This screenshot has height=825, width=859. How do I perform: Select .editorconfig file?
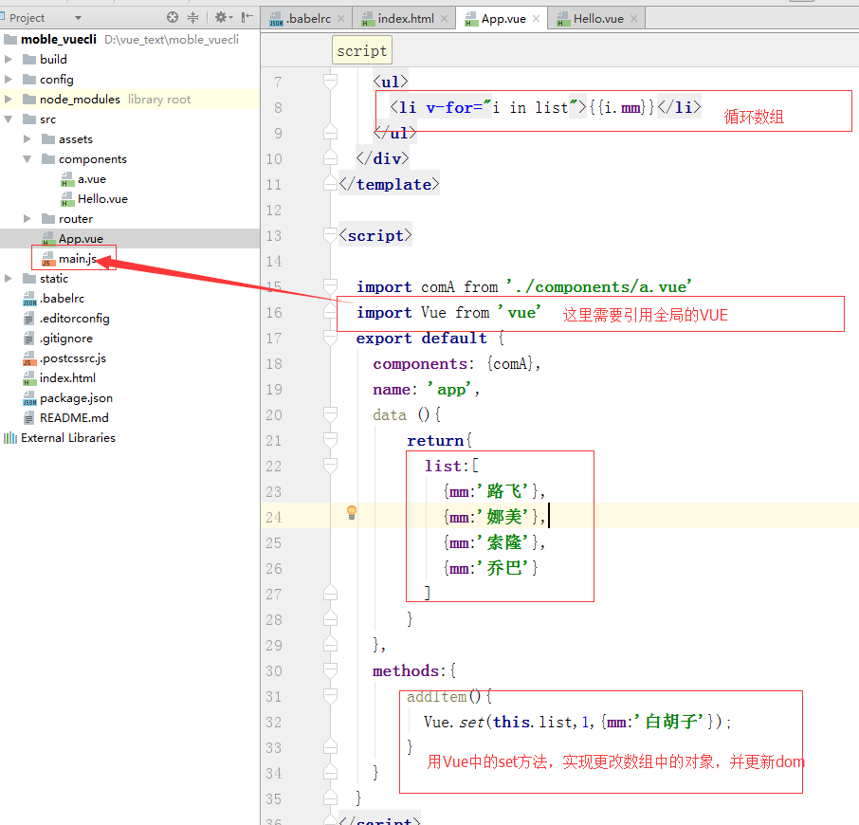coord(75,319)
